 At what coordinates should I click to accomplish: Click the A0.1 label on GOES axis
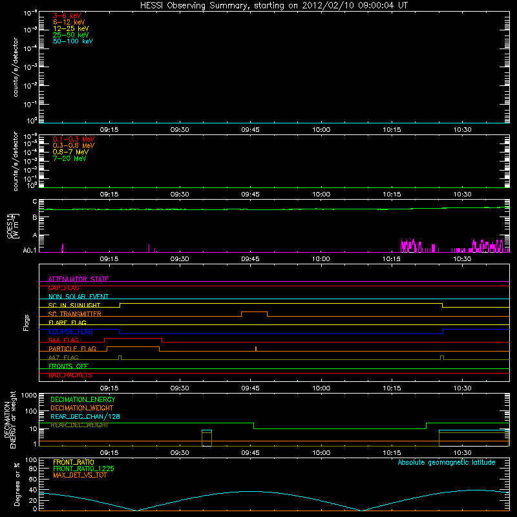pos(30,250)
